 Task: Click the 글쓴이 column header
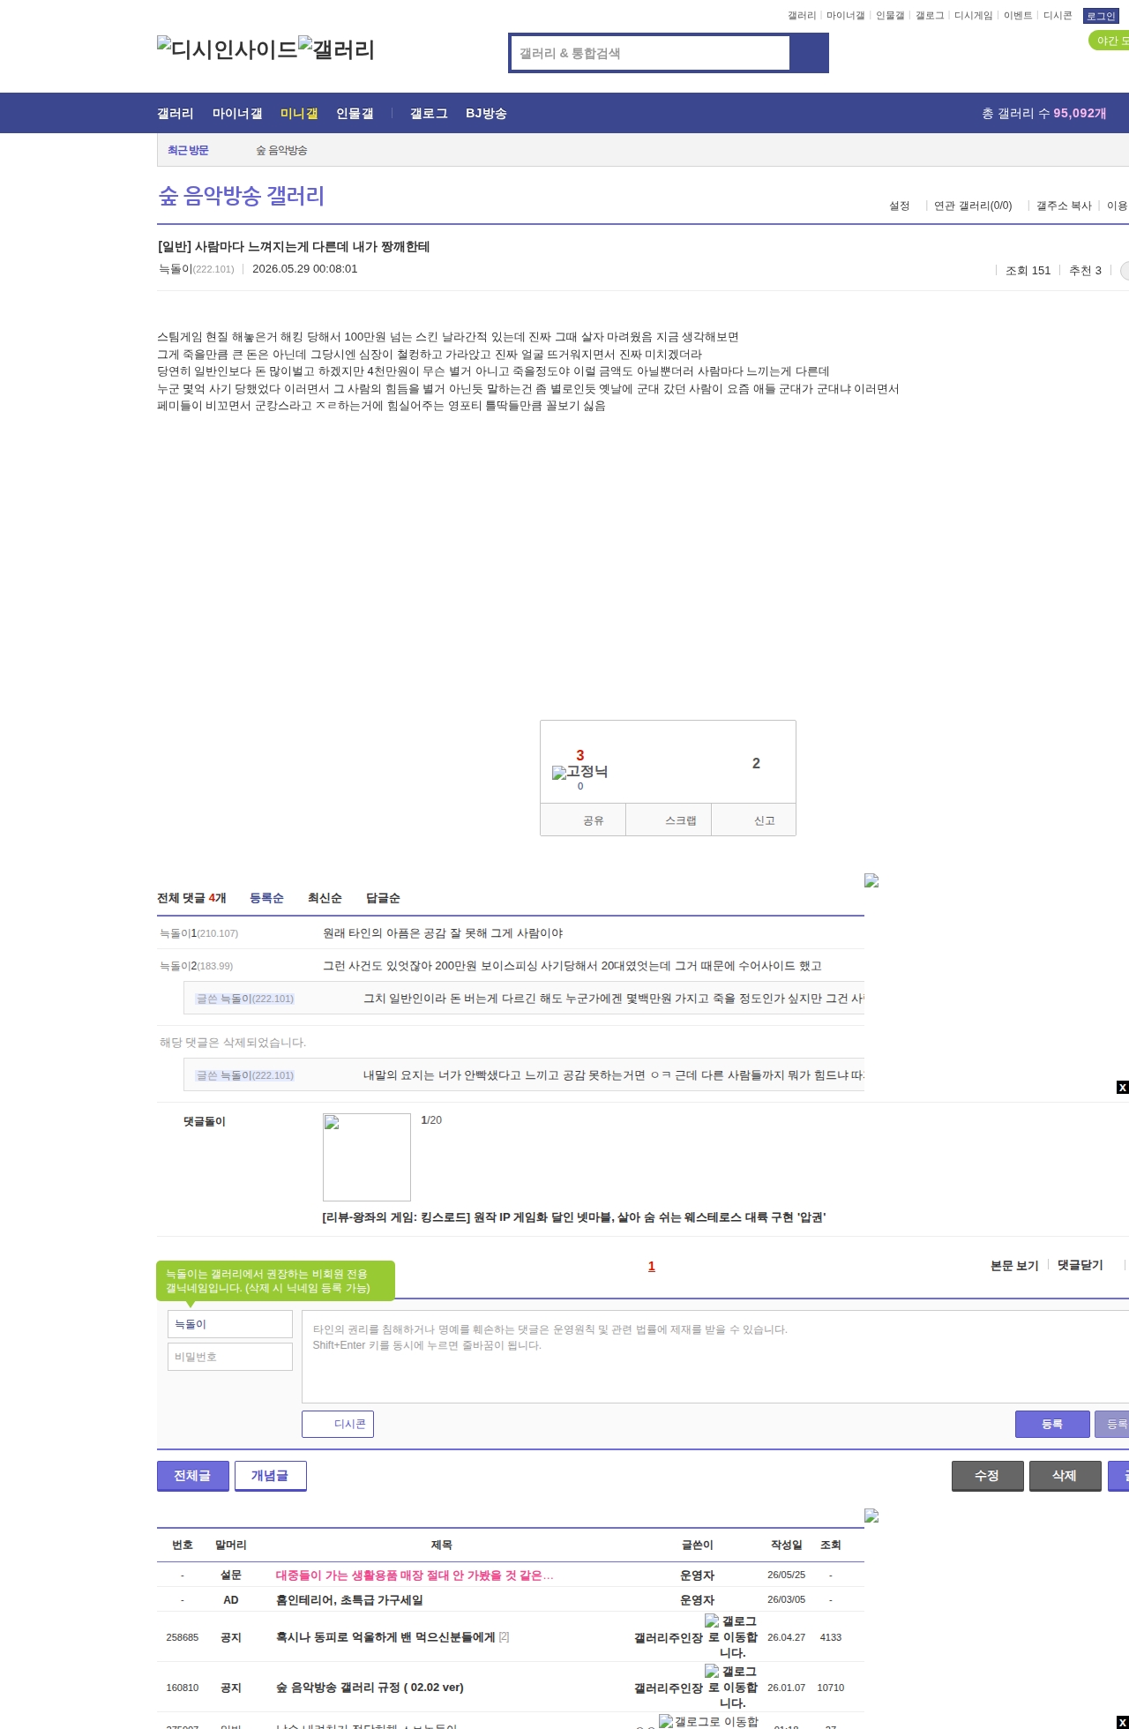tap(698, 1545)
